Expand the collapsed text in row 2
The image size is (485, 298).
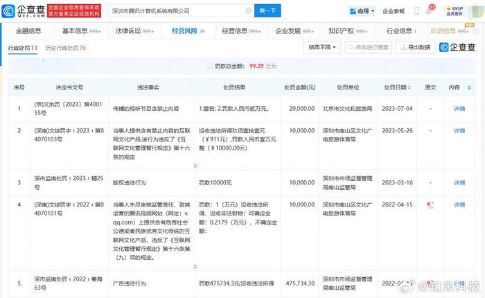tap(194, 166)
